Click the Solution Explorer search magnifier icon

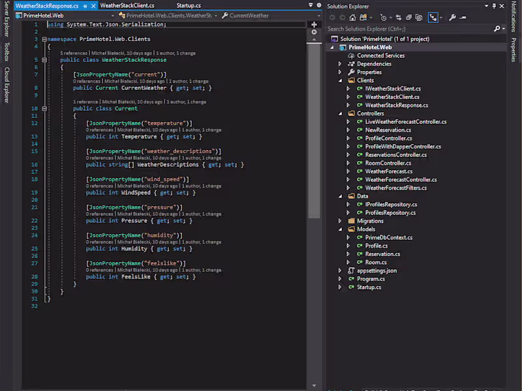pyautogui.click(x=497, y=29)
